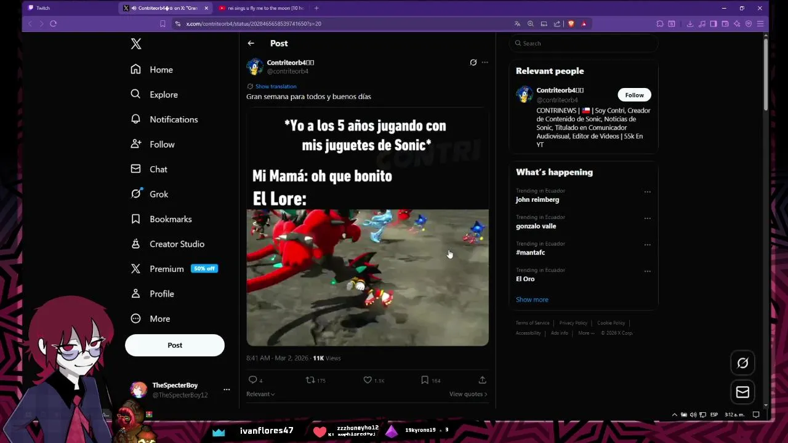Click the back arrow next to Post
The width and height of the screenshot is (788, 443).
click(251, 43)
